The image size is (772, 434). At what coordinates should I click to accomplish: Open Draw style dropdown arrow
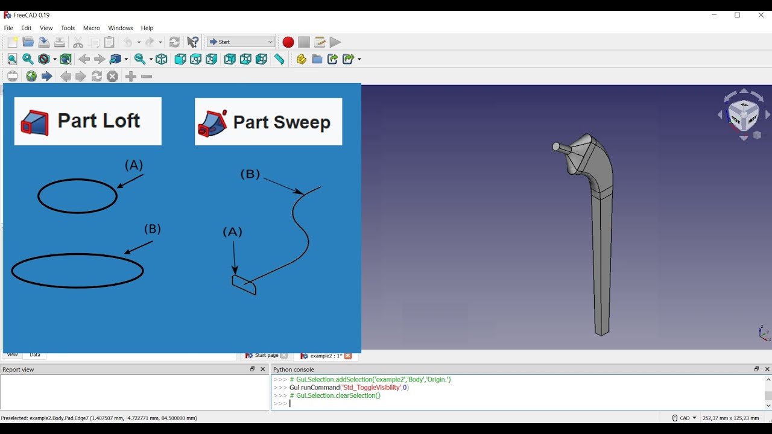tap(54, 59)
